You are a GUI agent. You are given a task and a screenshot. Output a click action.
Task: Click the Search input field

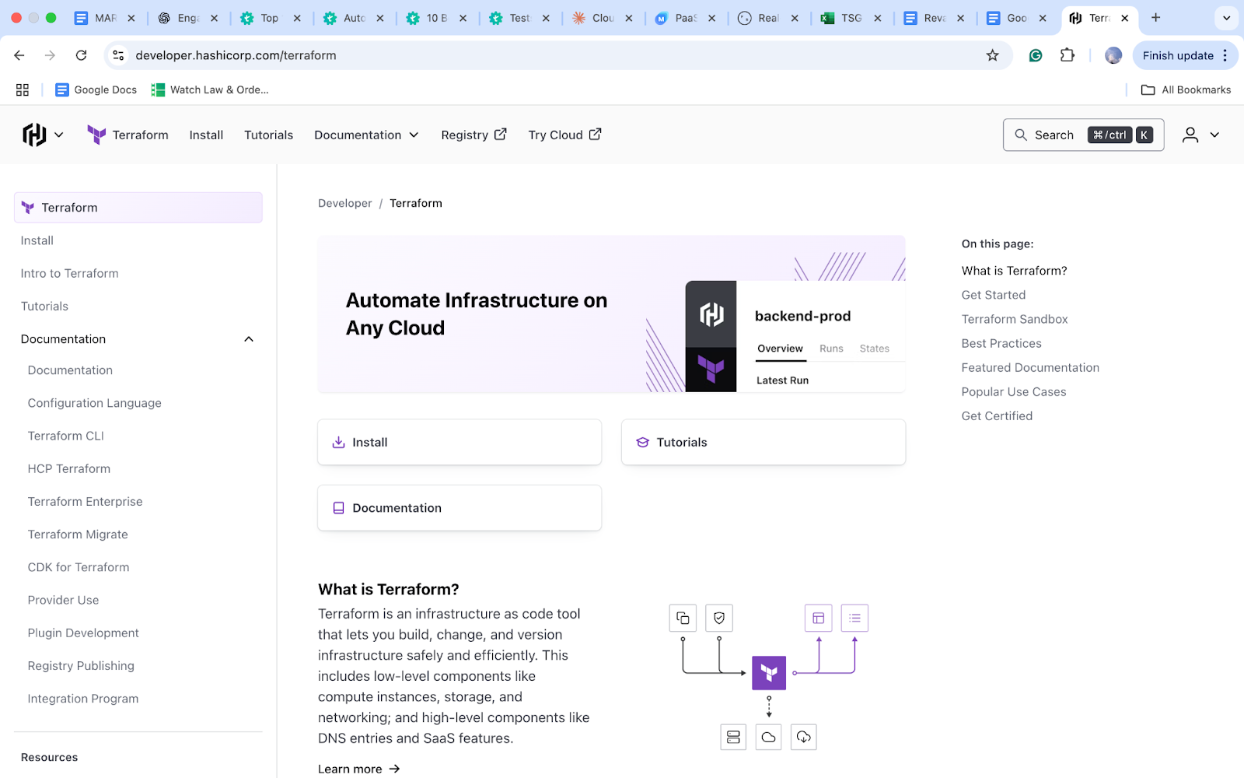(x=1083, y=135)
